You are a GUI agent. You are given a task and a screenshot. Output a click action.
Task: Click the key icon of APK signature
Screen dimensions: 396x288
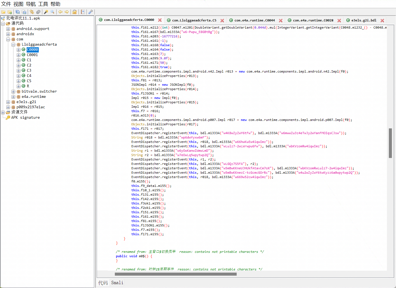[x=8, y=117]
